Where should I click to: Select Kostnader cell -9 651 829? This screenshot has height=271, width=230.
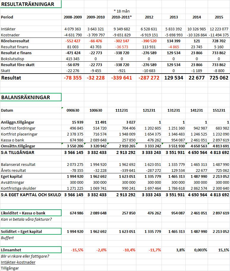click(122, 35)
